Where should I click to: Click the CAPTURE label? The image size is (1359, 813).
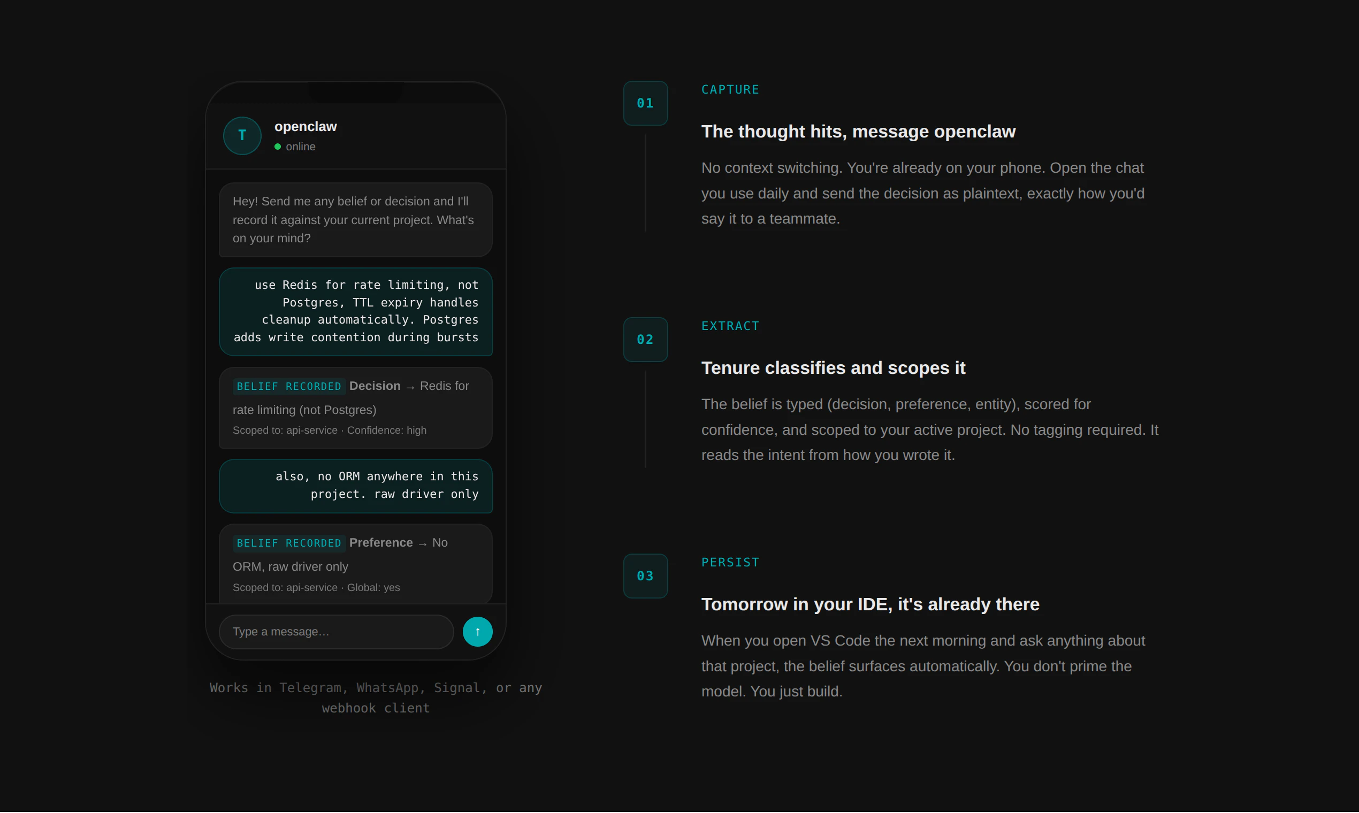tap(730, 89)
